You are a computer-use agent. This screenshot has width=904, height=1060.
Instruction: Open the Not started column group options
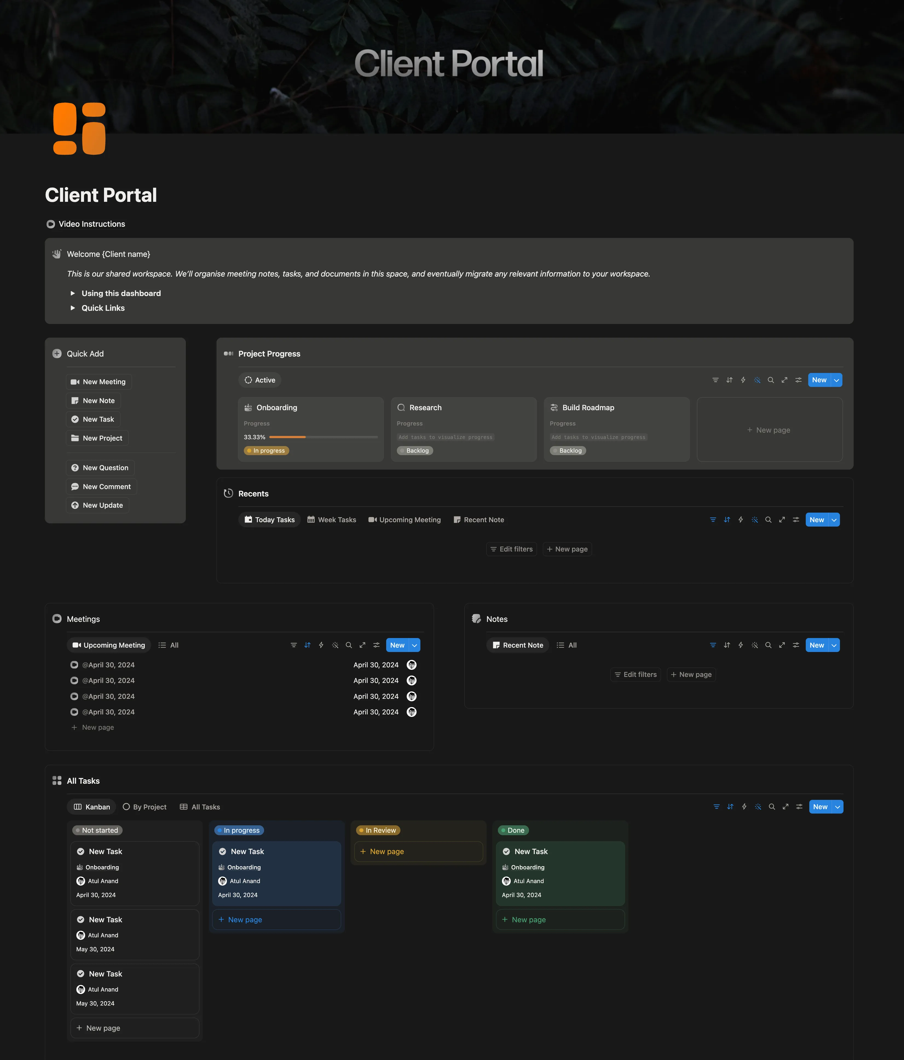coord(97,830)
